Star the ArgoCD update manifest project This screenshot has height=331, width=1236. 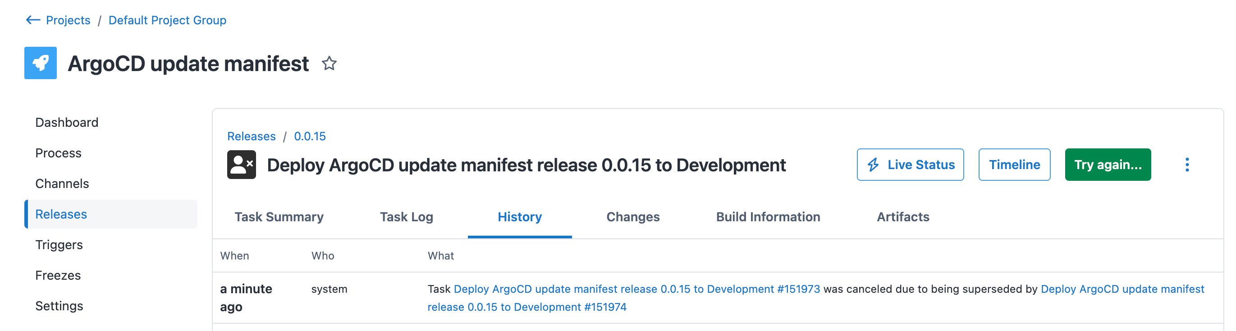pos(329,63)
